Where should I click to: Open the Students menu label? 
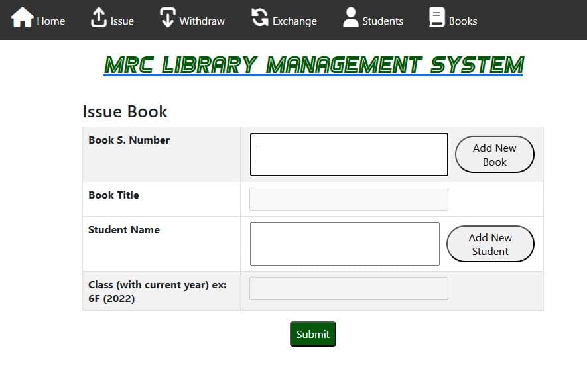tap(383, 21)
